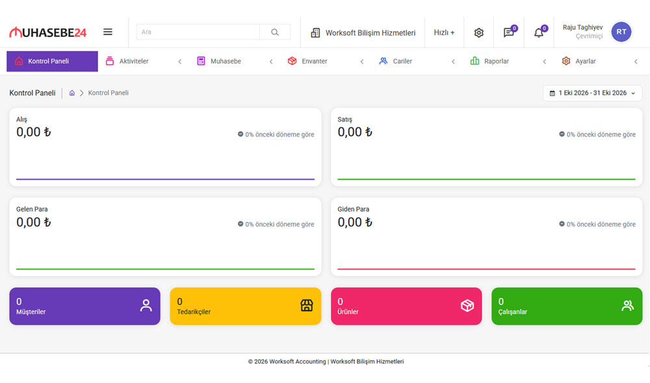Image resolution: width=650 pixels, height=383 pixels.
Task: Click the Raporlar bar chart icon
Action: pyautogui.click(x=474, y=61)
